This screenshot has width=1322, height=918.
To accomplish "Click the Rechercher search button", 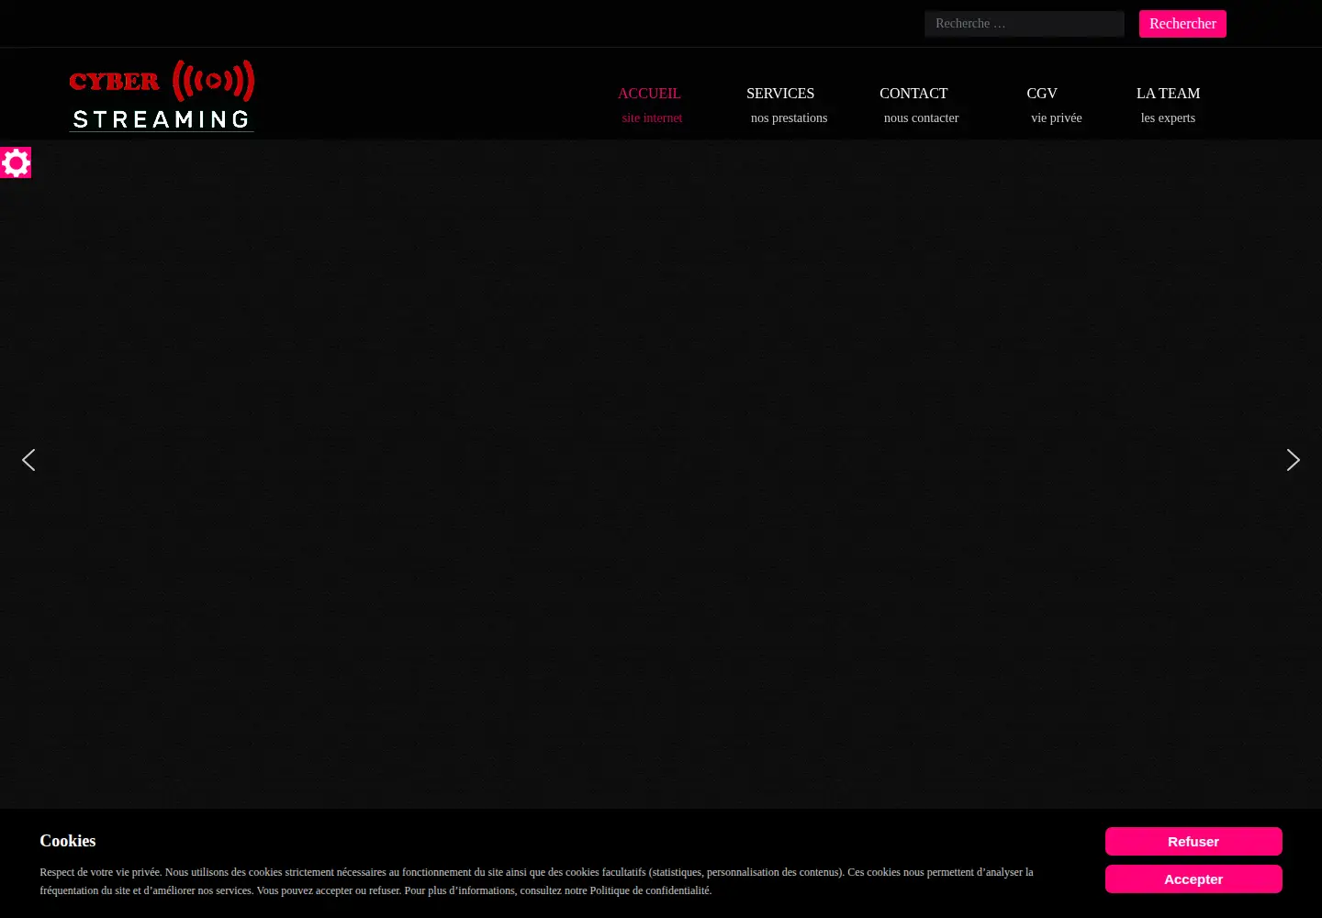I will tap(1182, 24).
